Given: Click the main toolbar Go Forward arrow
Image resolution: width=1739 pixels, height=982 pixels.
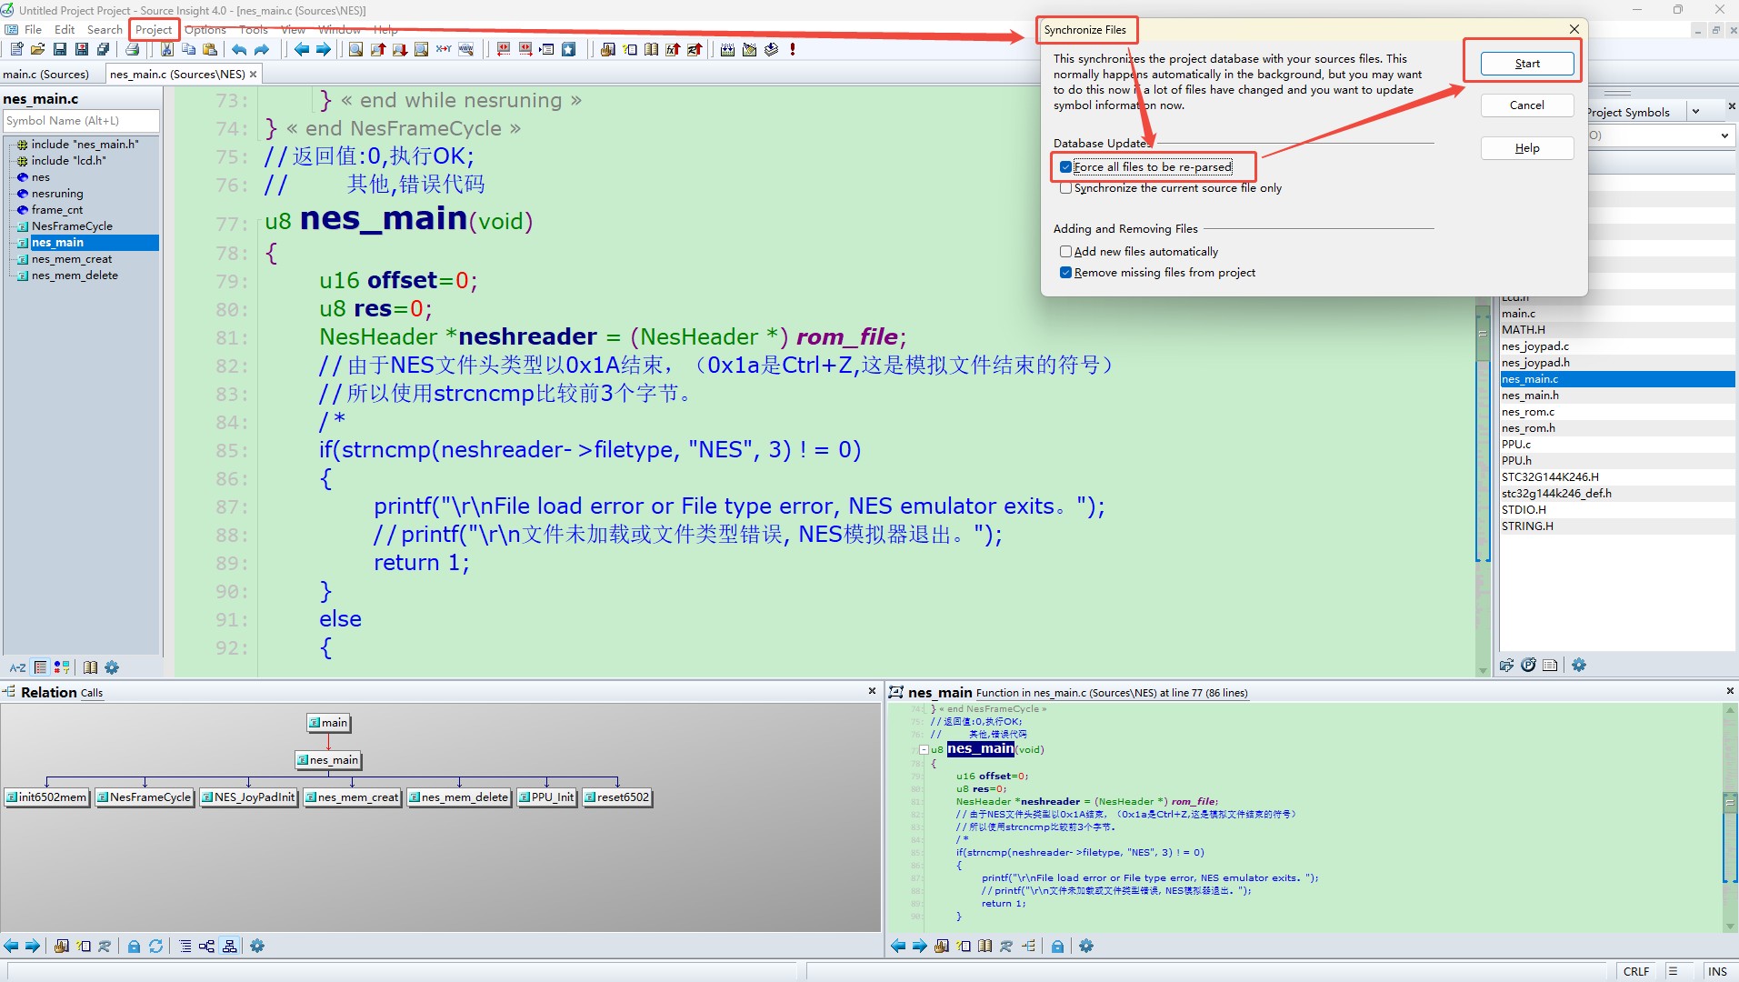Looking at the screenshot, I should tap(324, 49).
